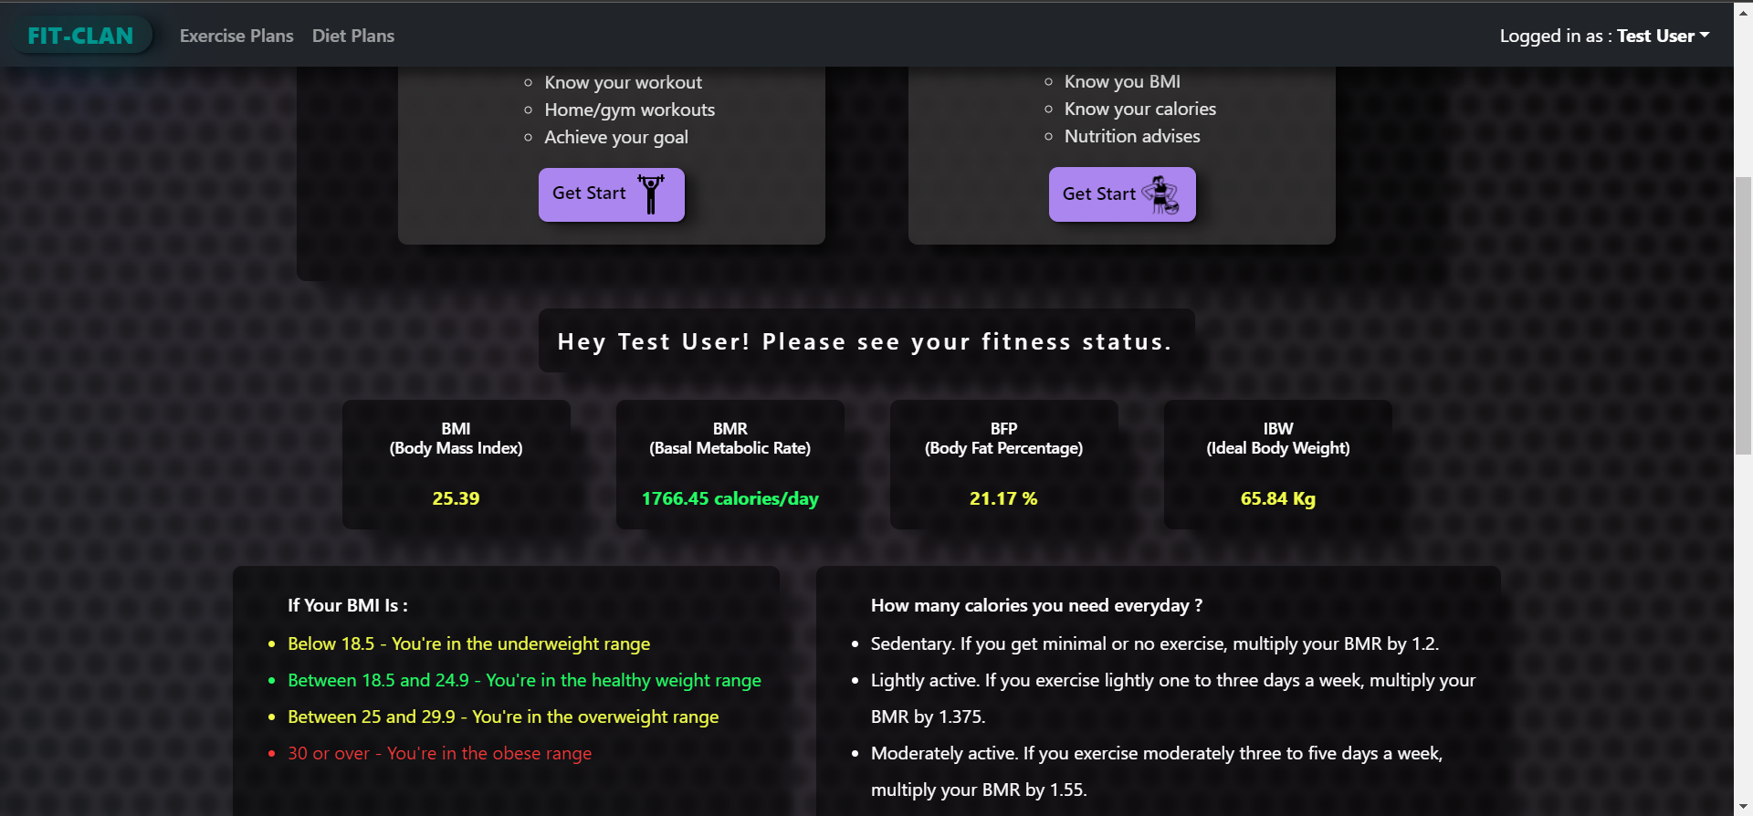Click the BFP (Body Fat Percentage) card title

1003,438
